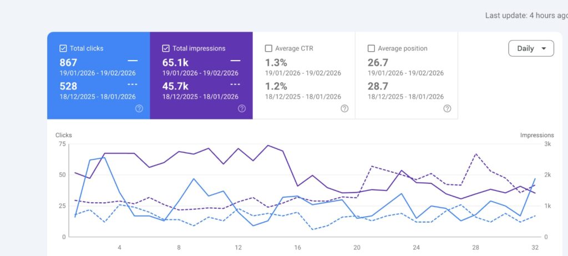
Task: Click the 1k label on impressions axis
Action: pos(547,206)
